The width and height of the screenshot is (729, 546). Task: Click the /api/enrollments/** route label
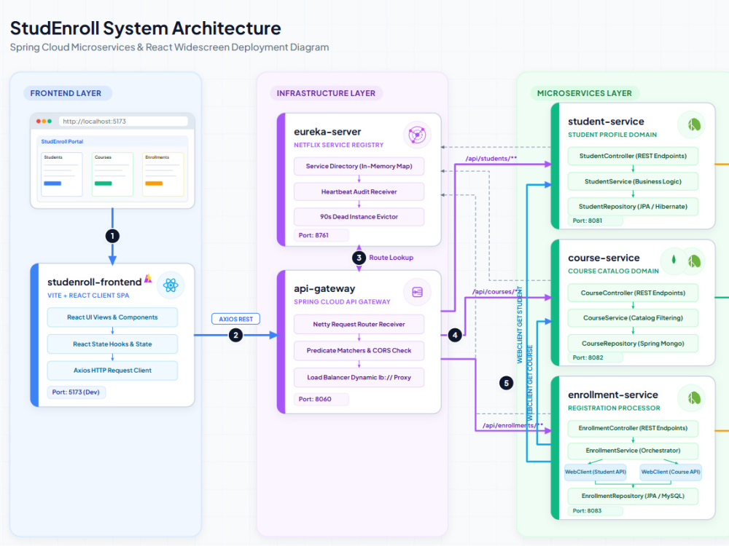pos(512,425)
